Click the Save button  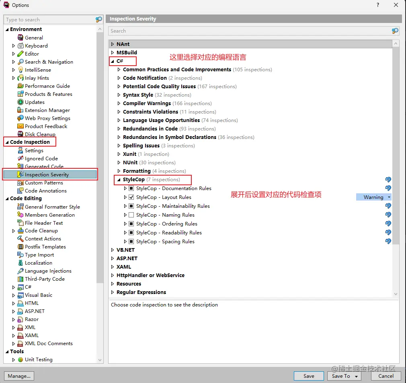[x=309, y=376]
